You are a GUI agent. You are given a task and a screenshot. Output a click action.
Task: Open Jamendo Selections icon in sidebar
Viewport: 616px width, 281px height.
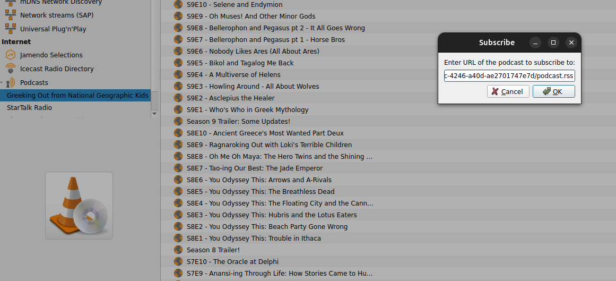[x=10, y=55]
